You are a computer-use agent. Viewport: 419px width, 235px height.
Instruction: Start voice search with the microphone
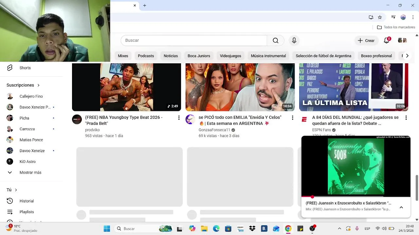[x=294, y=40]
